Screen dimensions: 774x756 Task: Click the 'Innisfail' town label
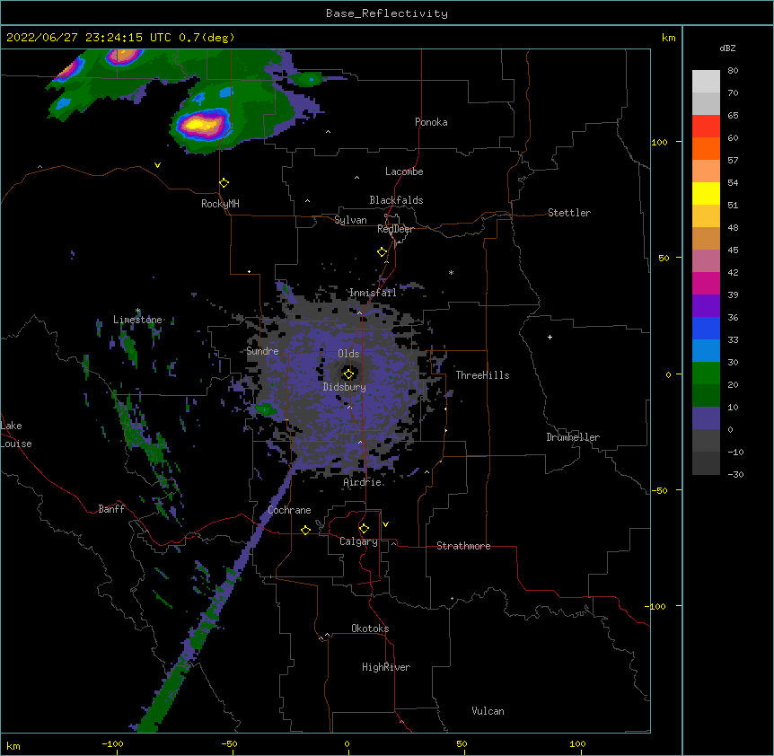pyautogui.click(x=373, y=293)
